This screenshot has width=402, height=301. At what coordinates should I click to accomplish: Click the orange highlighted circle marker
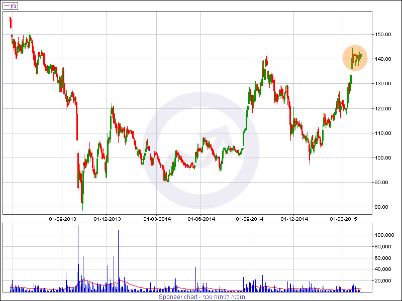click(x=356, y=58)
